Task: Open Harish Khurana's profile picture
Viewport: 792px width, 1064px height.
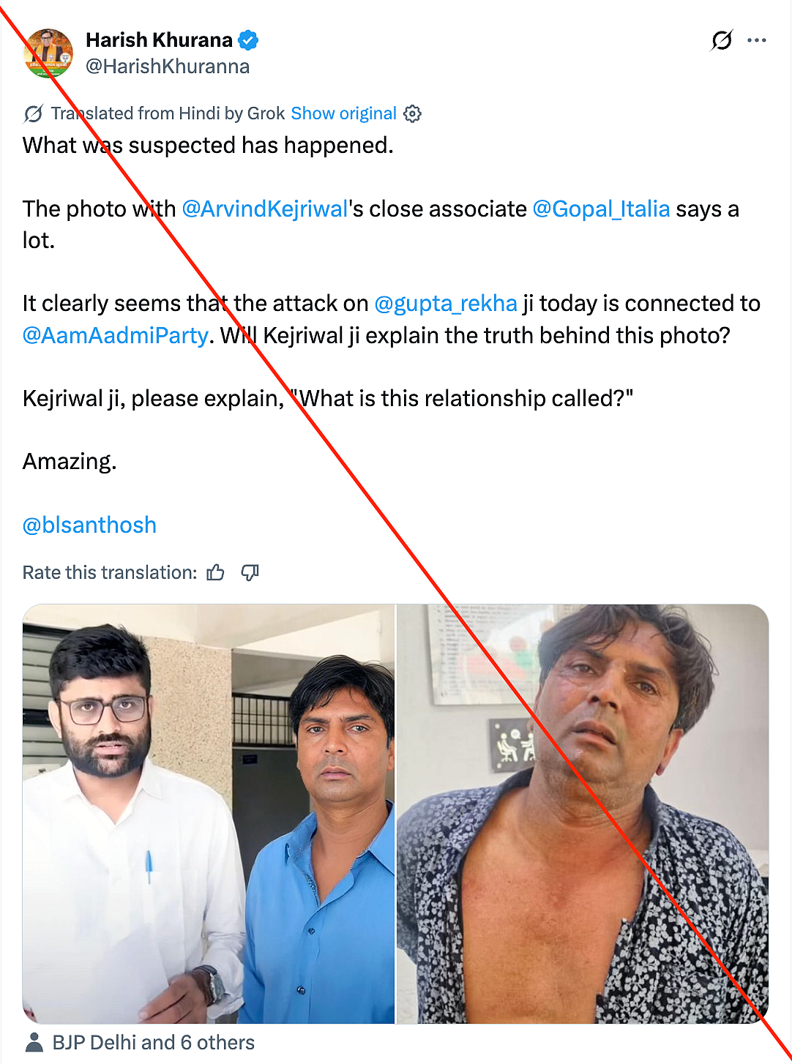Action: tap(48, 53)
